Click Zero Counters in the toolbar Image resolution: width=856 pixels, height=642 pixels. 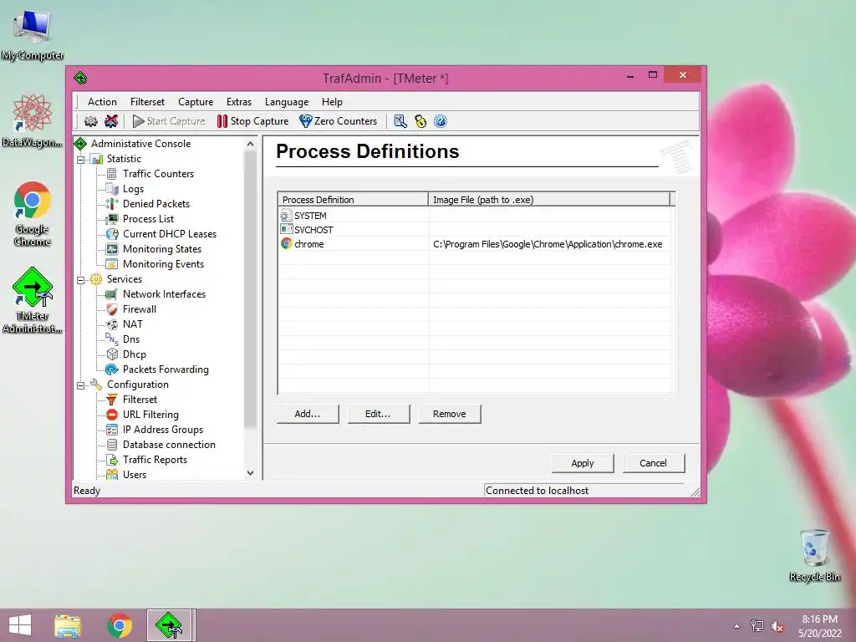coord(339,121)
